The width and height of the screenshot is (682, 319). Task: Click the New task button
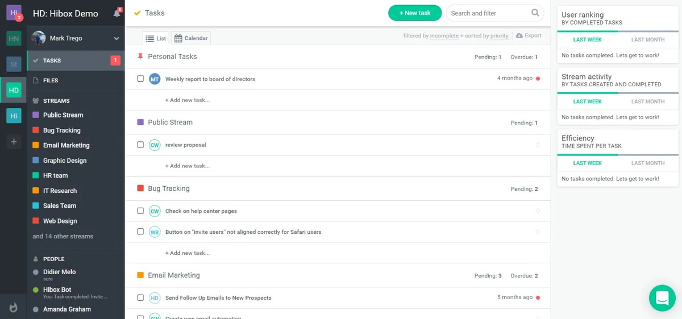click(414, 13)
